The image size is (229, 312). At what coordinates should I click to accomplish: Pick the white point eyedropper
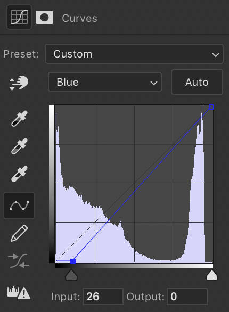click(x=19, y=174)
